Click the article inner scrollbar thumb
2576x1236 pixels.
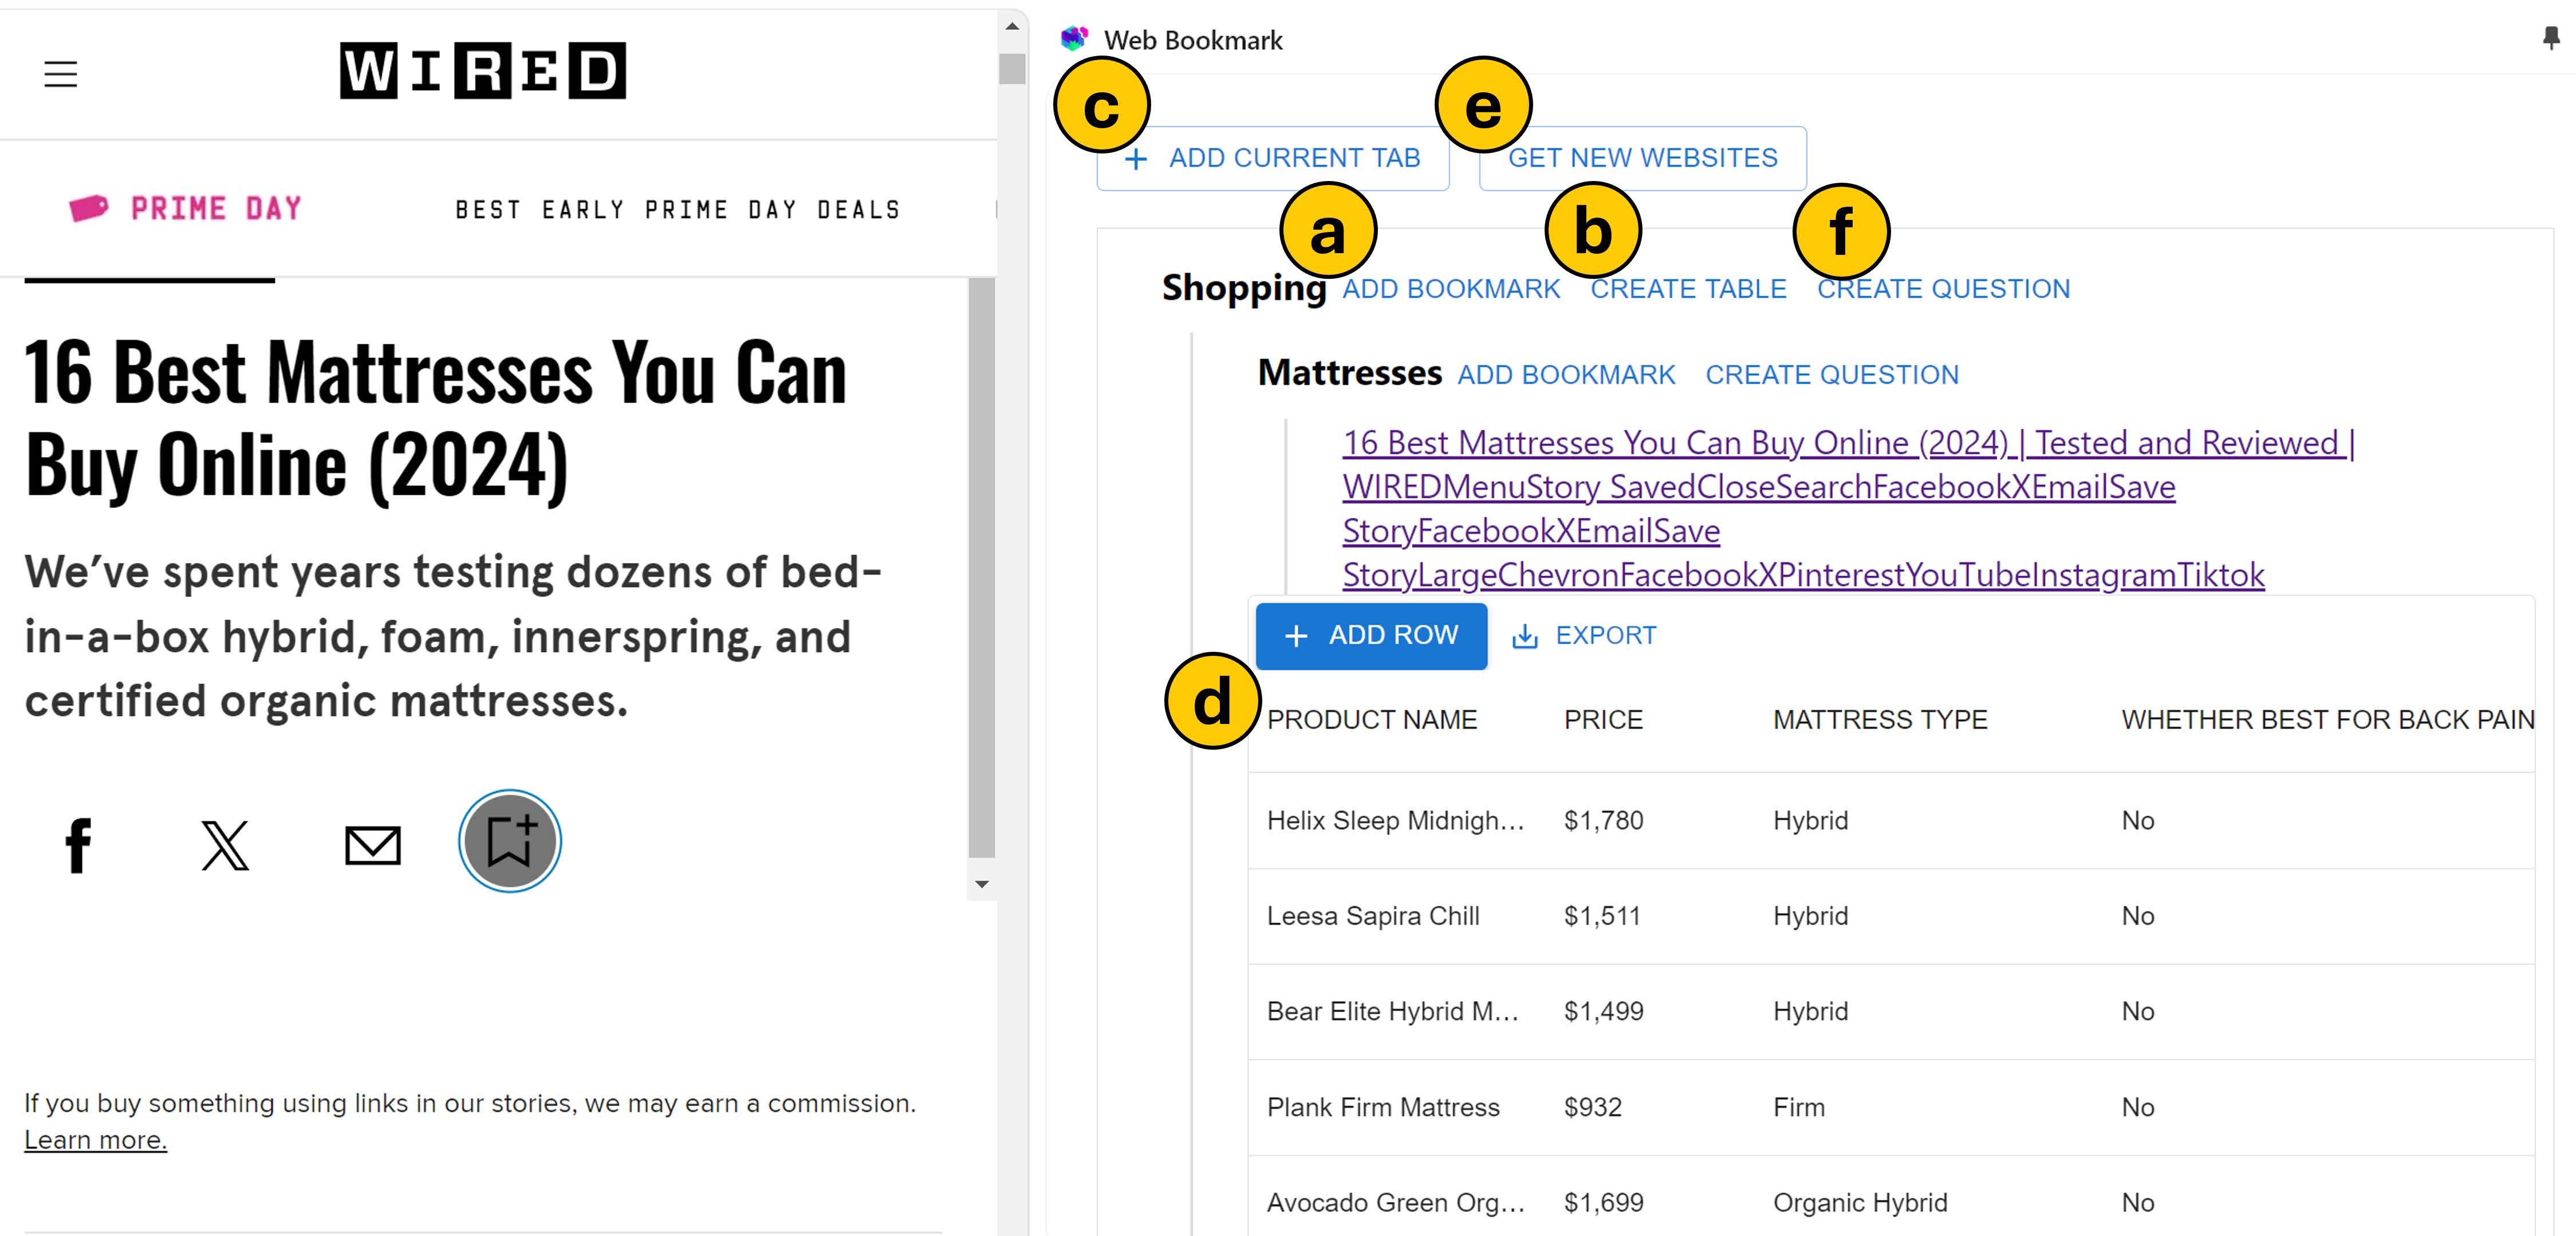pos(981,567)
